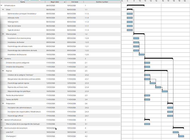Click the Installation de Discourse Gantt bar
The height and width of the screenshot is (140, 190).
point(142,55)
